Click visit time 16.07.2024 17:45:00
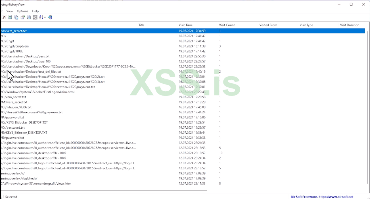The image size is (370, 199). 192,107
